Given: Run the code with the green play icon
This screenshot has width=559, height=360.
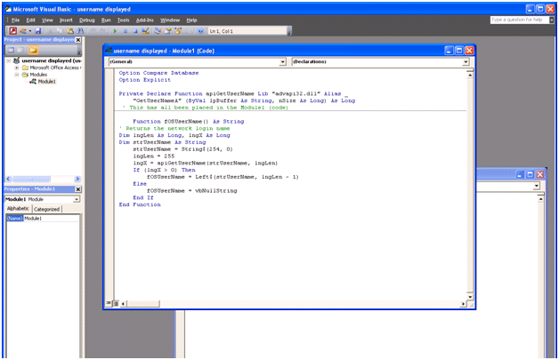Looking at the screenshot, I should pyautogui.click(x=115, y=31).
